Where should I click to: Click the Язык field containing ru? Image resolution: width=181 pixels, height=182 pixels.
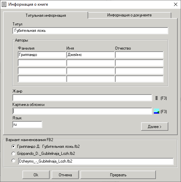(27, 124)
